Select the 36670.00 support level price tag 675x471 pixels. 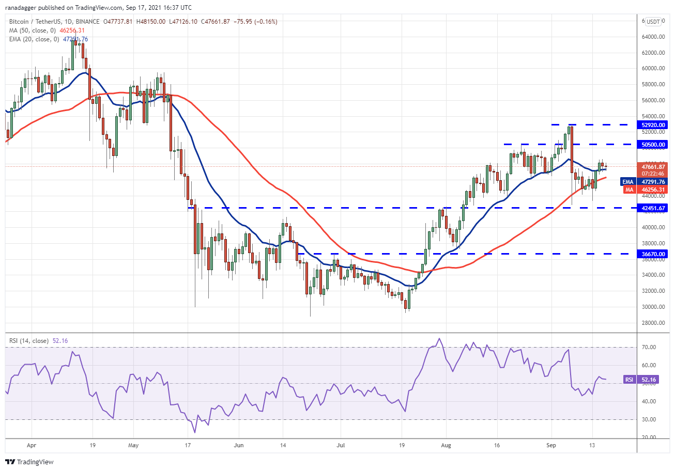pos(653,254)
